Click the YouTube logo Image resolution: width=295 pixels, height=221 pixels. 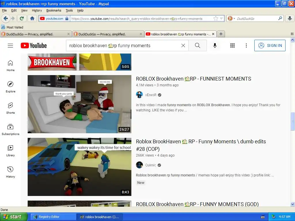point(34,45)
